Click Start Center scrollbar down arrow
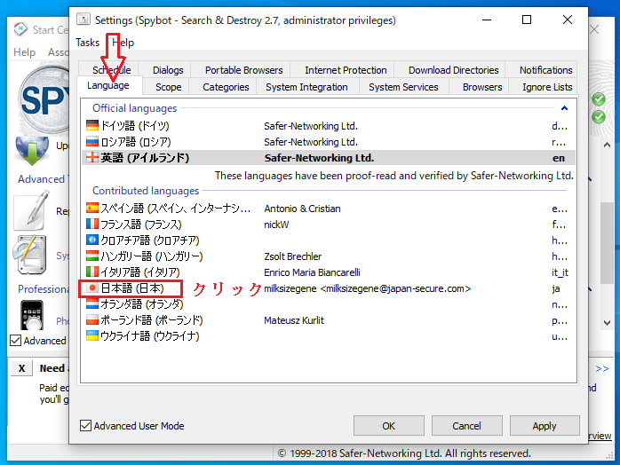This screenshot has height=465, width=620. coord(607,323)
